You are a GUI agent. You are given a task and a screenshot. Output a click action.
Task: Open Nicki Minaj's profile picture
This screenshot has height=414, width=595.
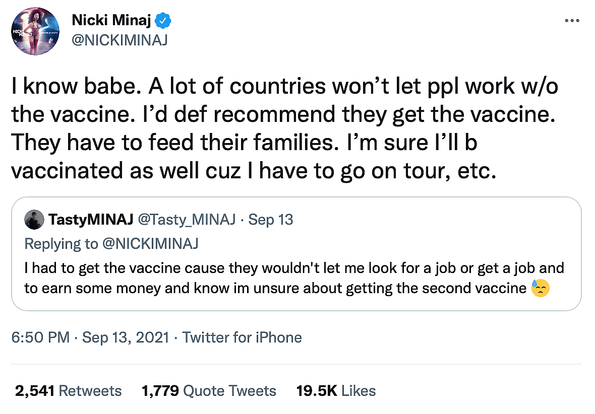[34, 32]
